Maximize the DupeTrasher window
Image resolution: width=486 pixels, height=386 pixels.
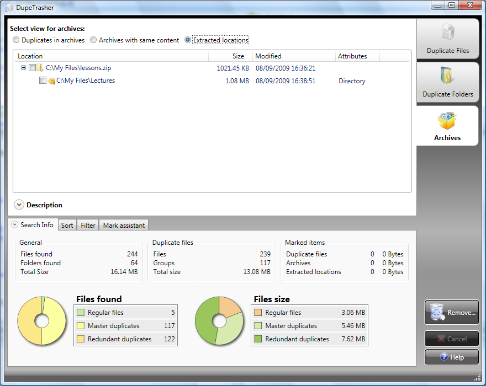(452, 6)
